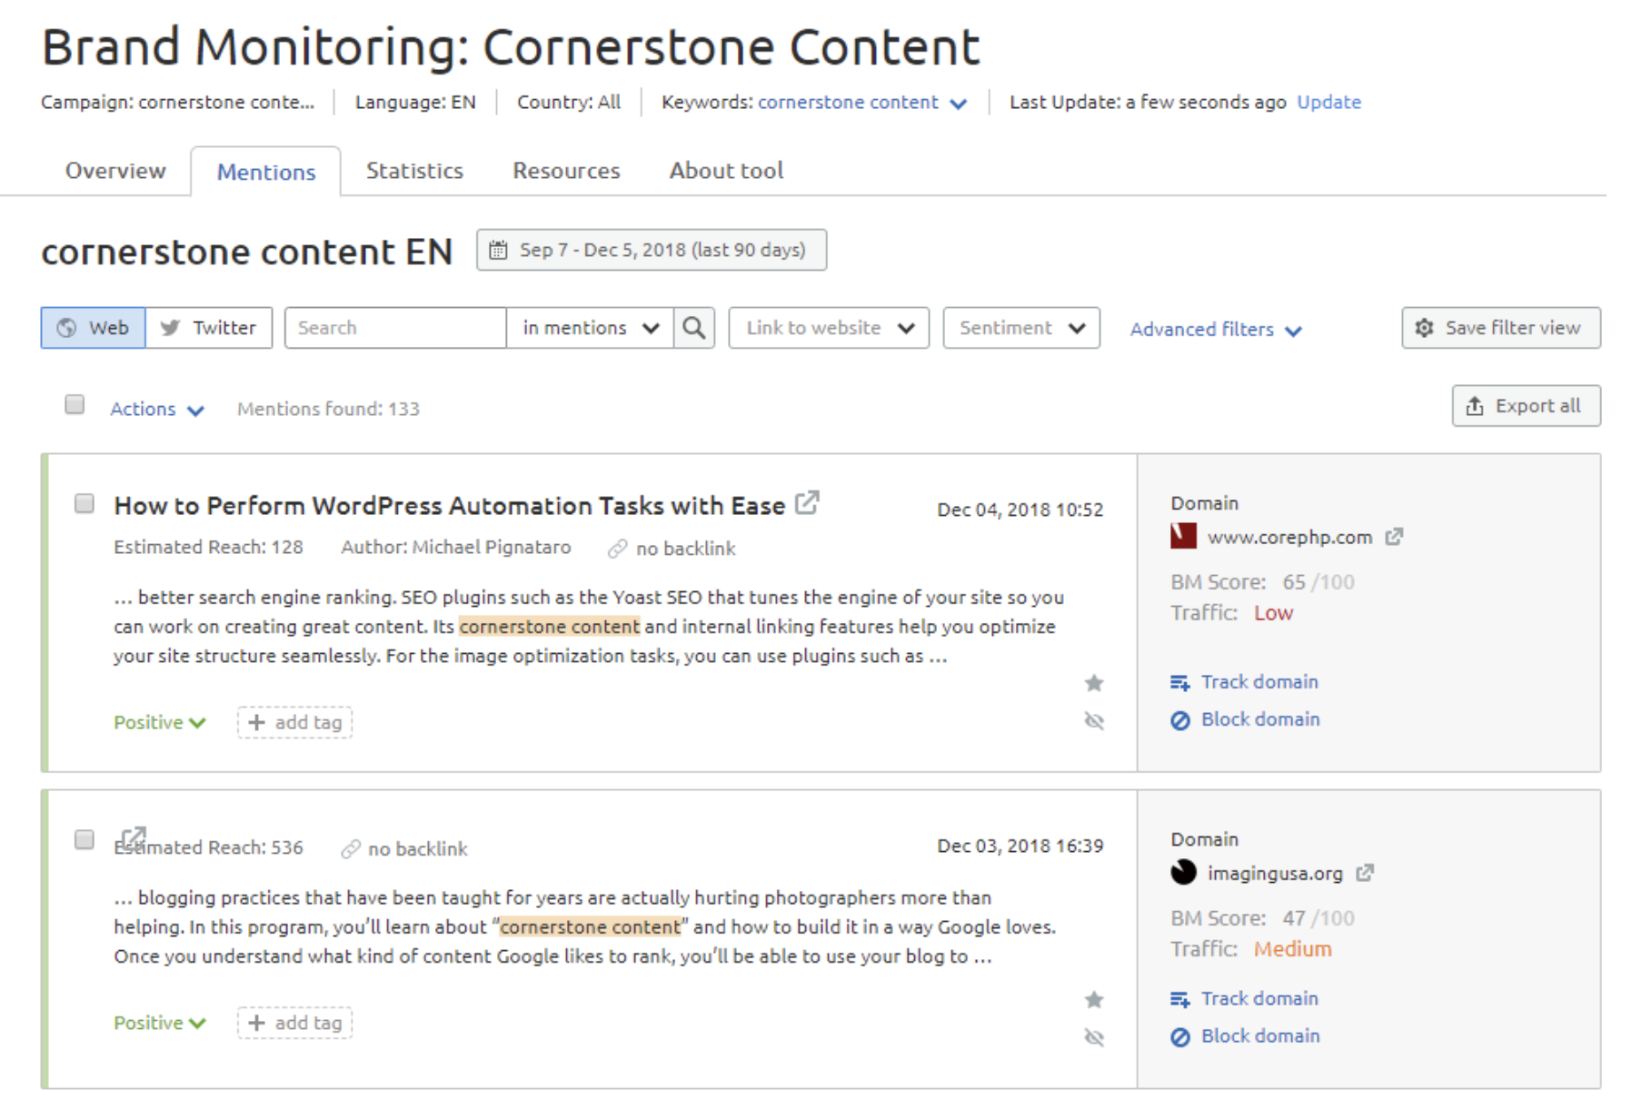This screenshot has width=1652, height=1119.
Task: Hide the WordPress Automation mention with eye-slash icon
Action: pyautogui.click(x=1094, y=721)
